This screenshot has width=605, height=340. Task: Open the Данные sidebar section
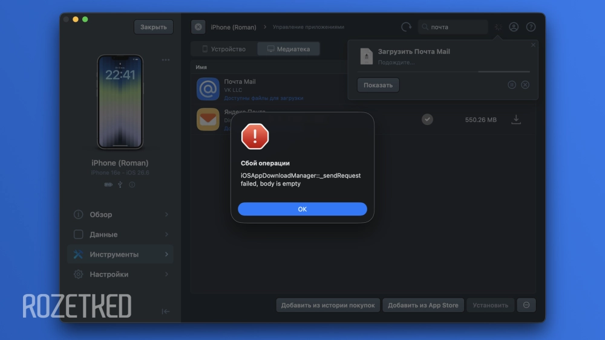[x=120, y=234]
